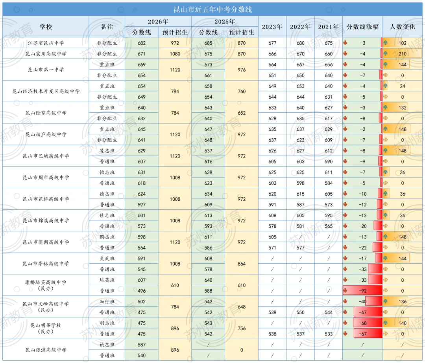Click the 鹏志班 remark cell
Screen dimensions: 425x363
[107, 237]
